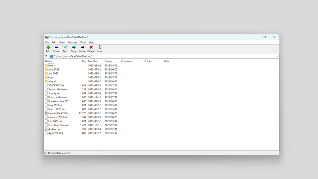Select the desktop.ini file
The height and width of the screenshot is (179, 318).
(54, 129)
